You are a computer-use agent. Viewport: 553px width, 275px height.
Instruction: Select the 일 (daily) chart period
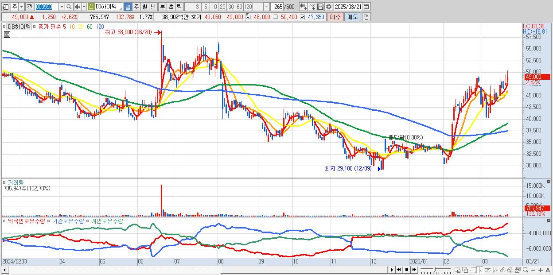pyautogui.click(x=128, y=7)
